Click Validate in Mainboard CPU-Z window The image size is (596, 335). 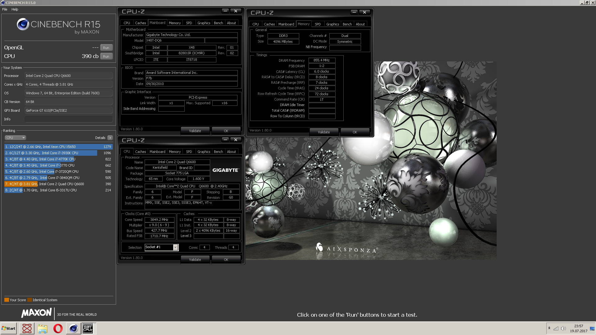pyautogui.click(x=195, y=131)
